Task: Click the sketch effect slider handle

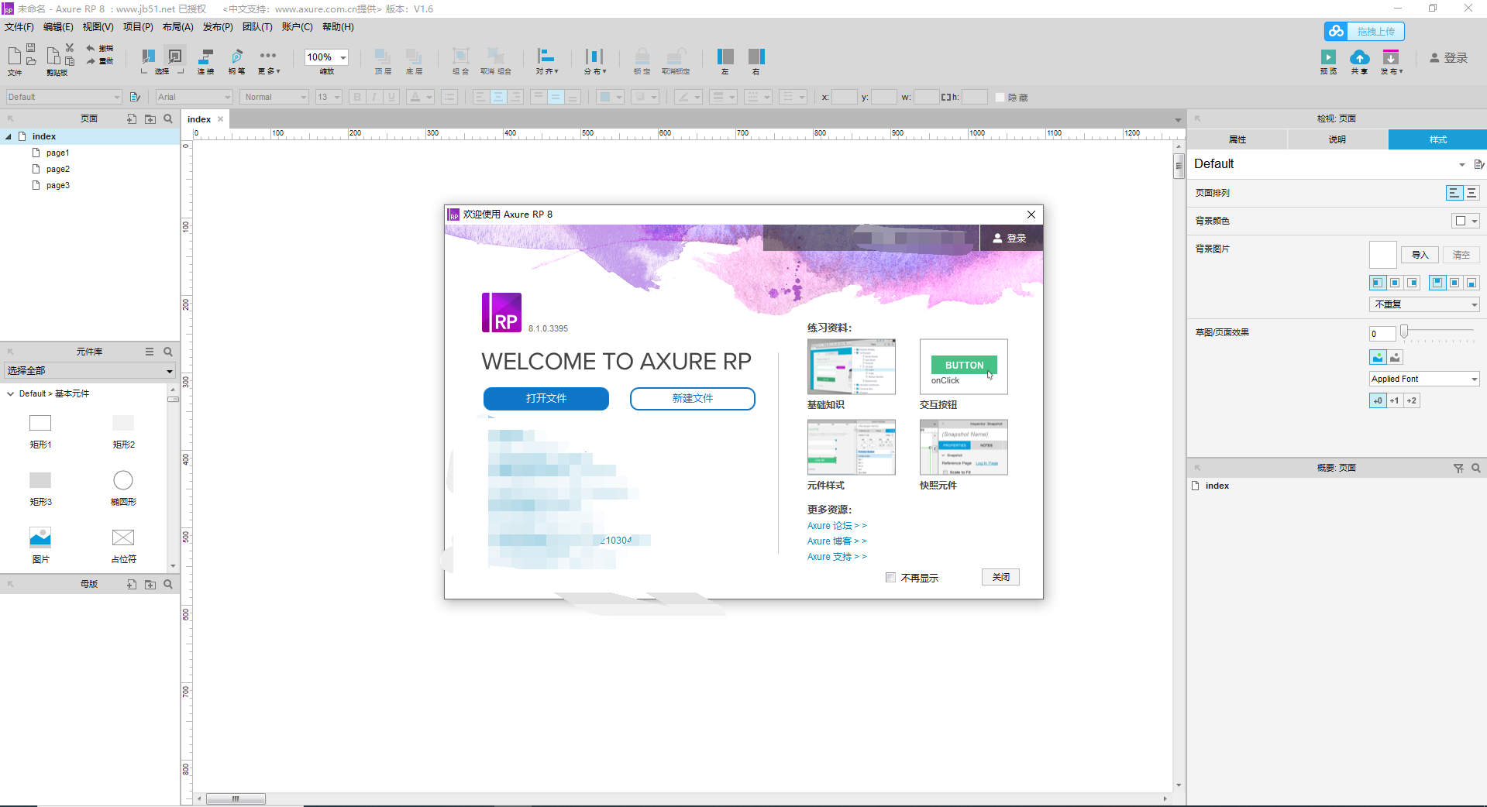Action: [1403, 331]
